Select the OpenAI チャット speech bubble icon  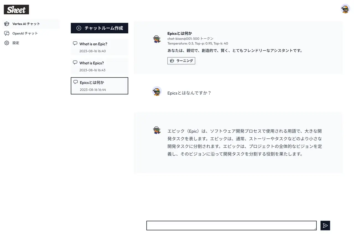coord(6,33)
